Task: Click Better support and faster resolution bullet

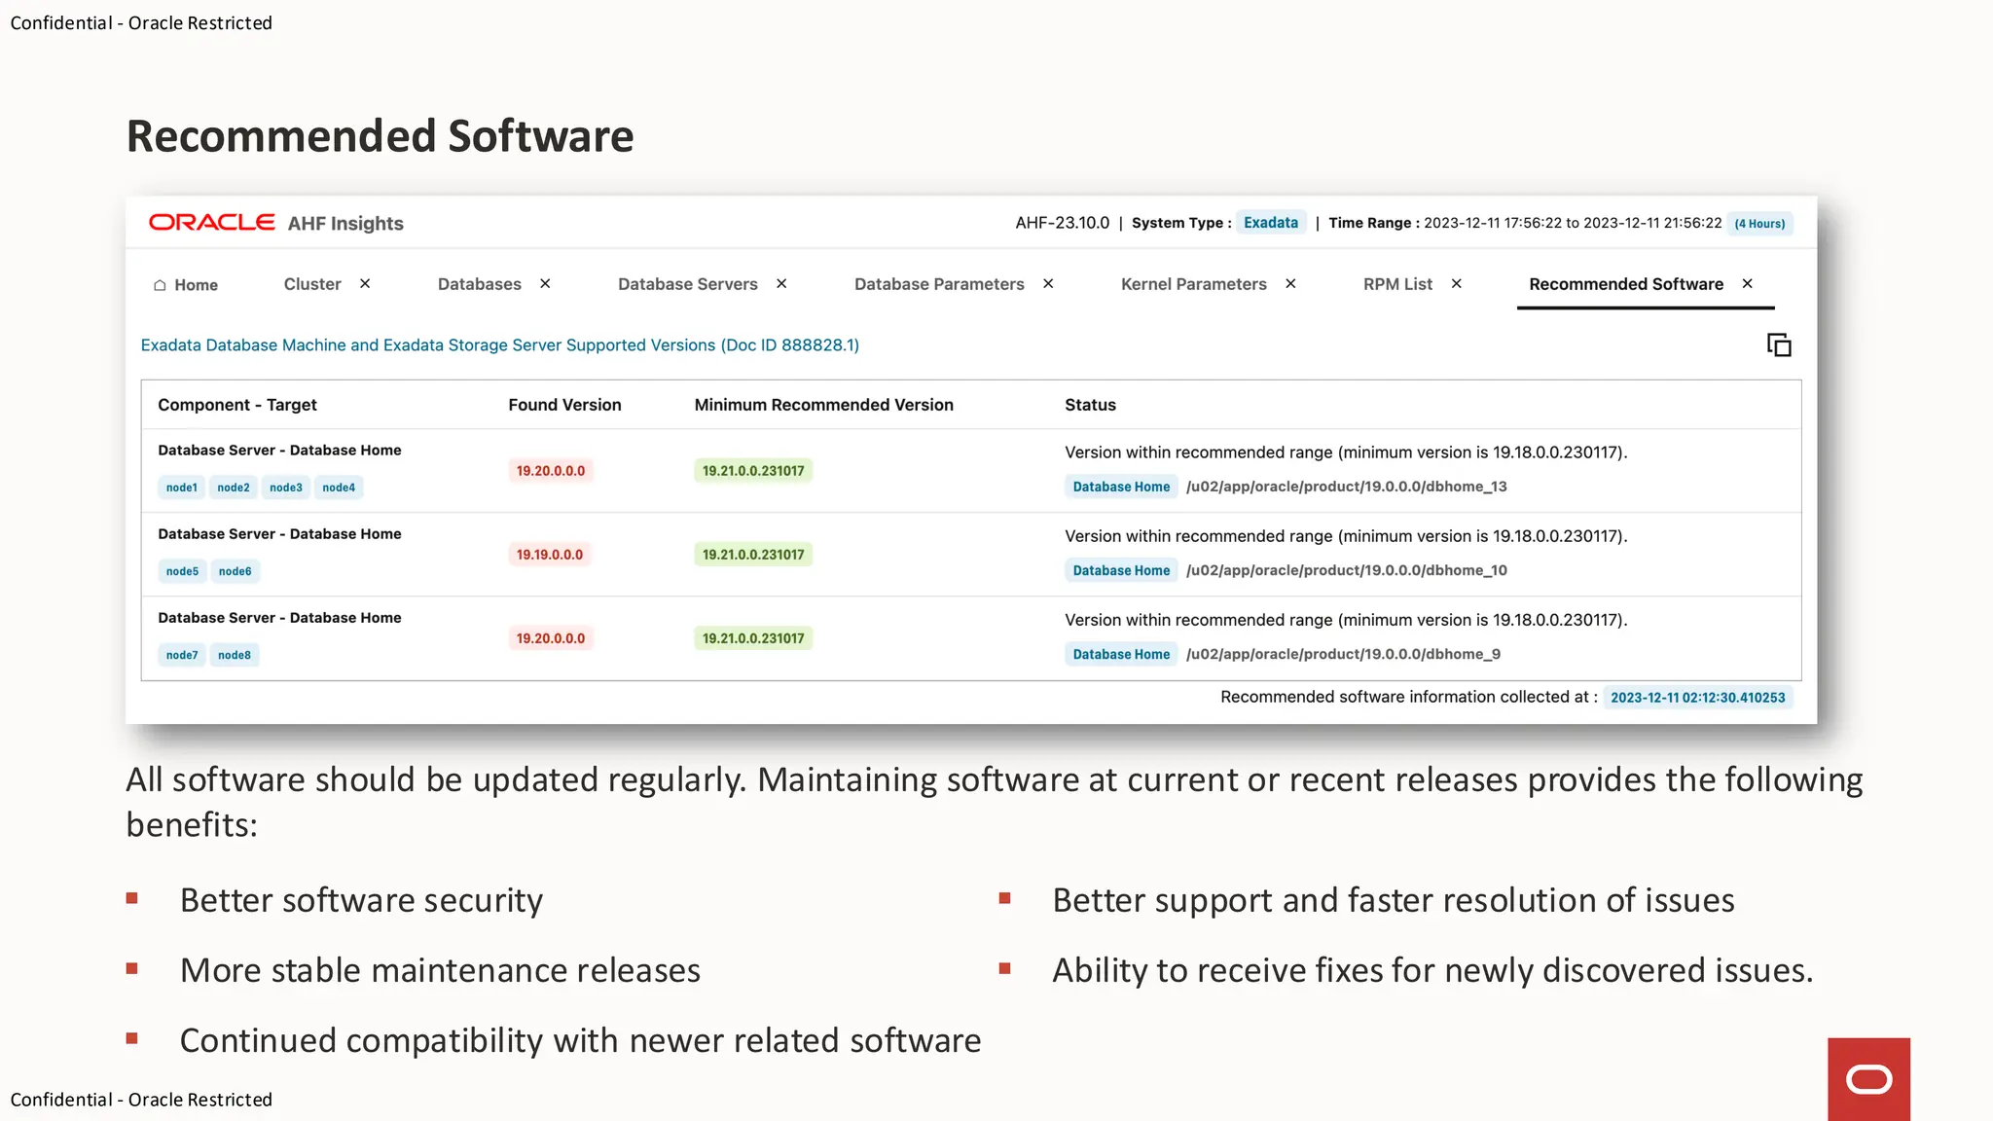Action: point(1394,900)
